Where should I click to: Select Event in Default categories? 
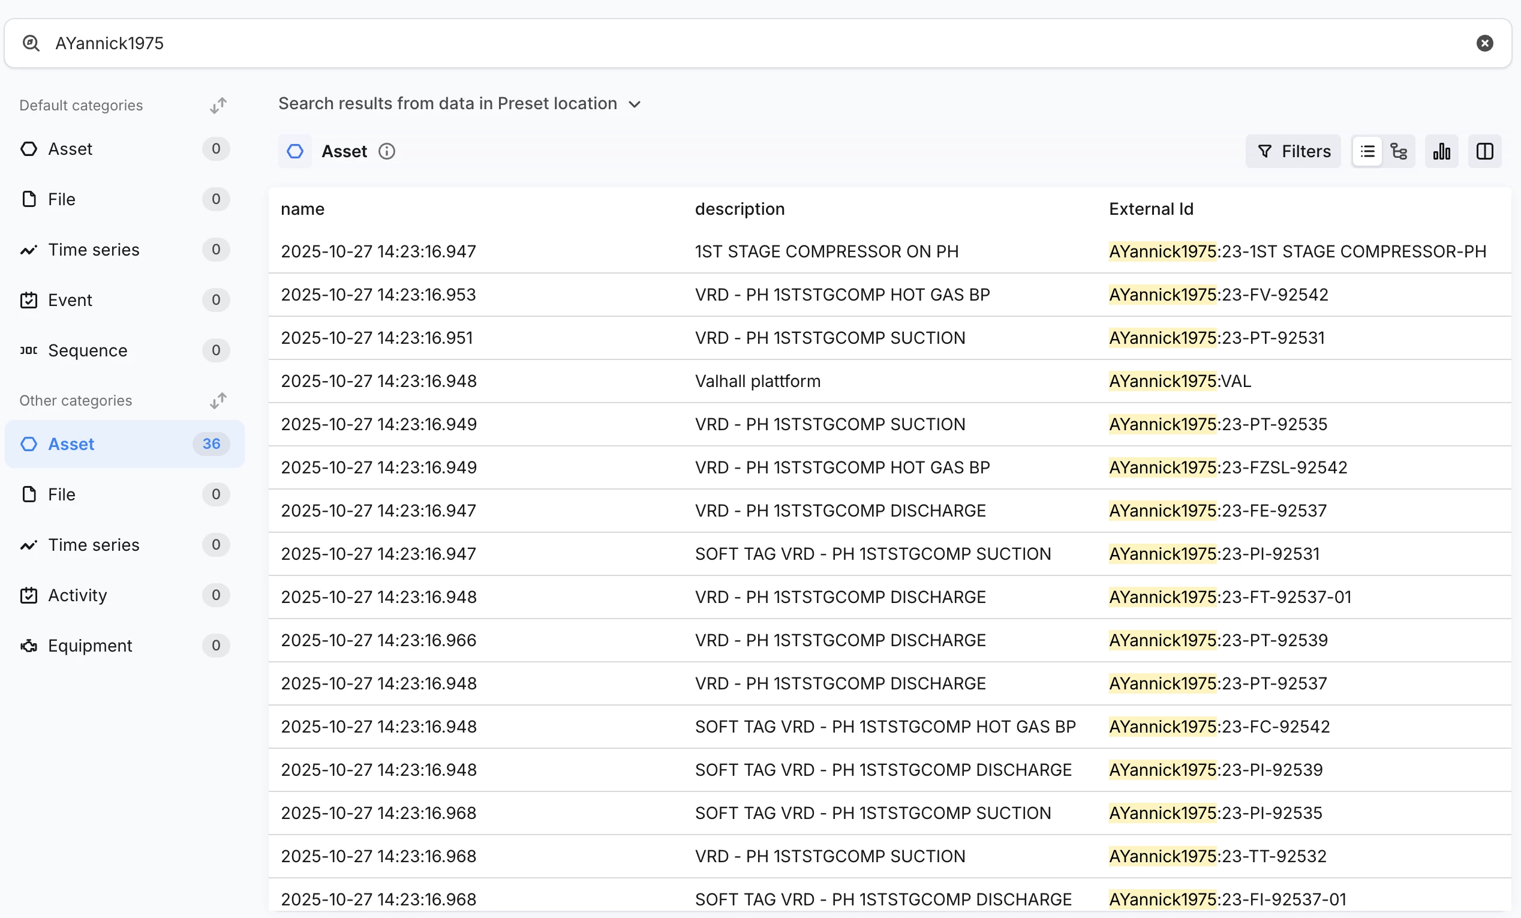[x=70, y=300]
